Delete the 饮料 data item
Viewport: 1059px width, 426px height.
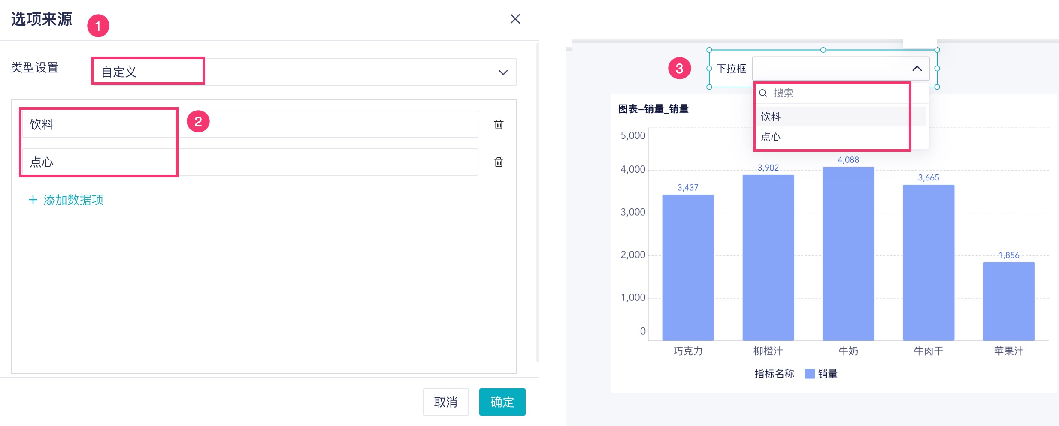499,124
